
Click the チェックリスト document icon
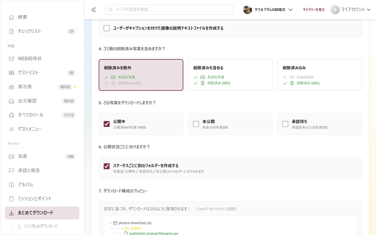pos(11,31)
